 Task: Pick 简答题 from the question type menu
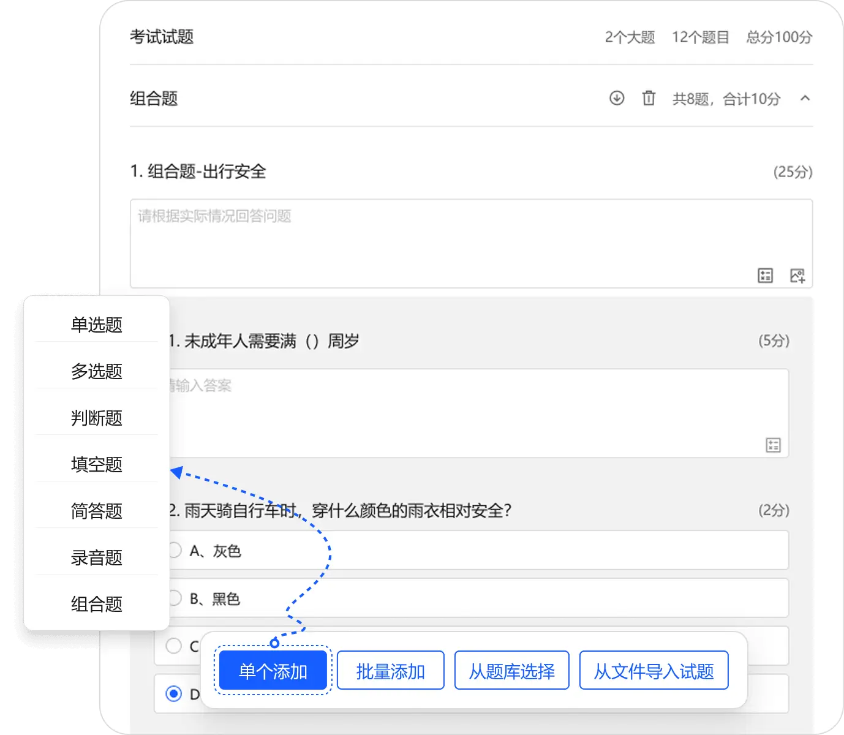pos(97,511)
